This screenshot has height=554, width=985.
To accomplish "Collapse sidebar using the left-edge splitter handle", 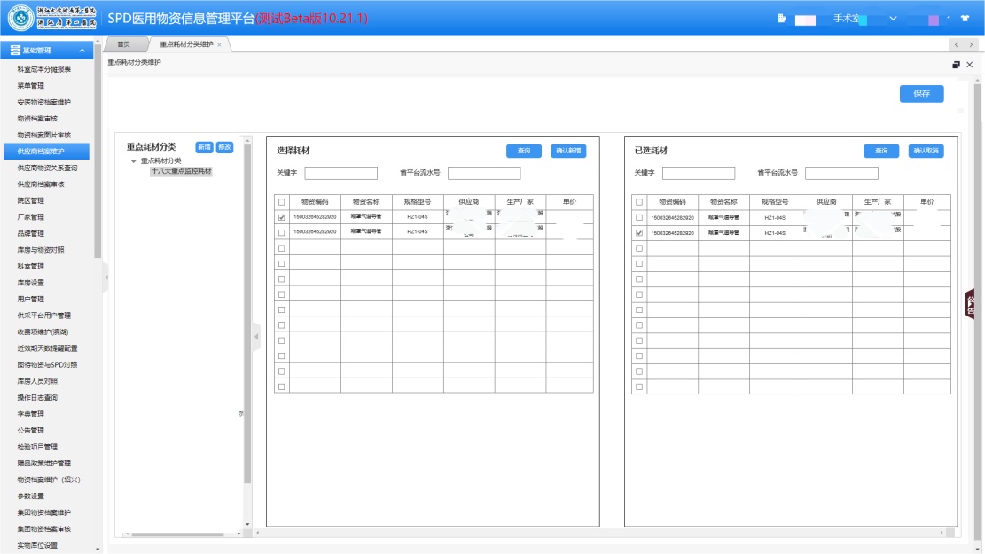I will [105, 277].
